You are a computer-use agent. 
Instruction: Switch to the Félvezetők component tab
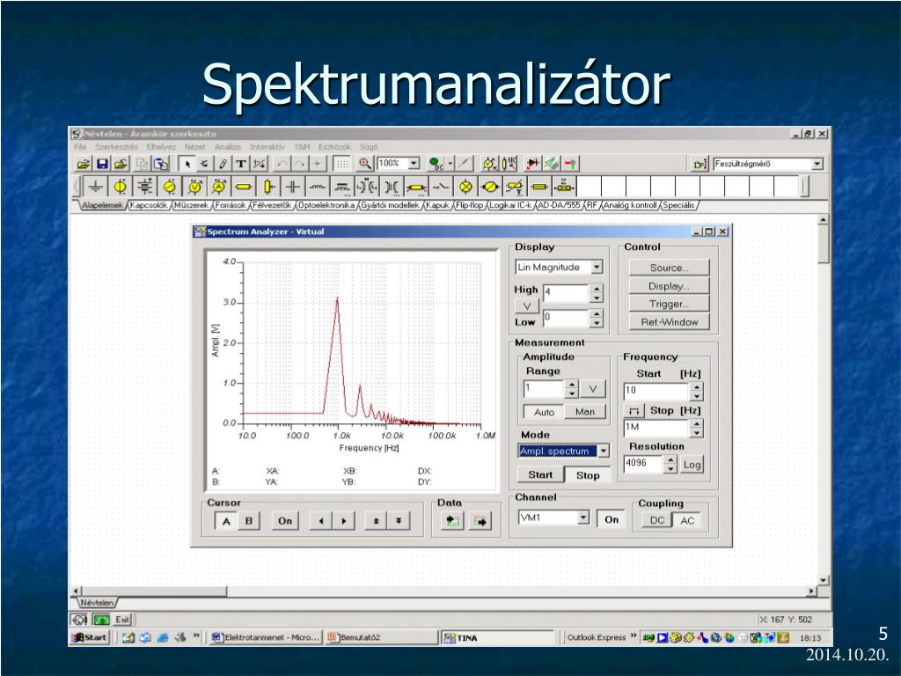coord(272,205)
